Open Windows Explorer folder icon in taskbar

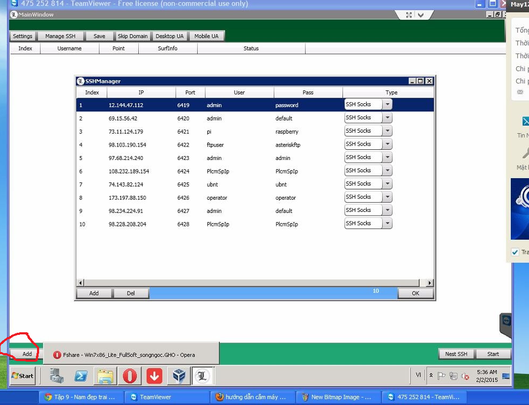pos(105,376)
